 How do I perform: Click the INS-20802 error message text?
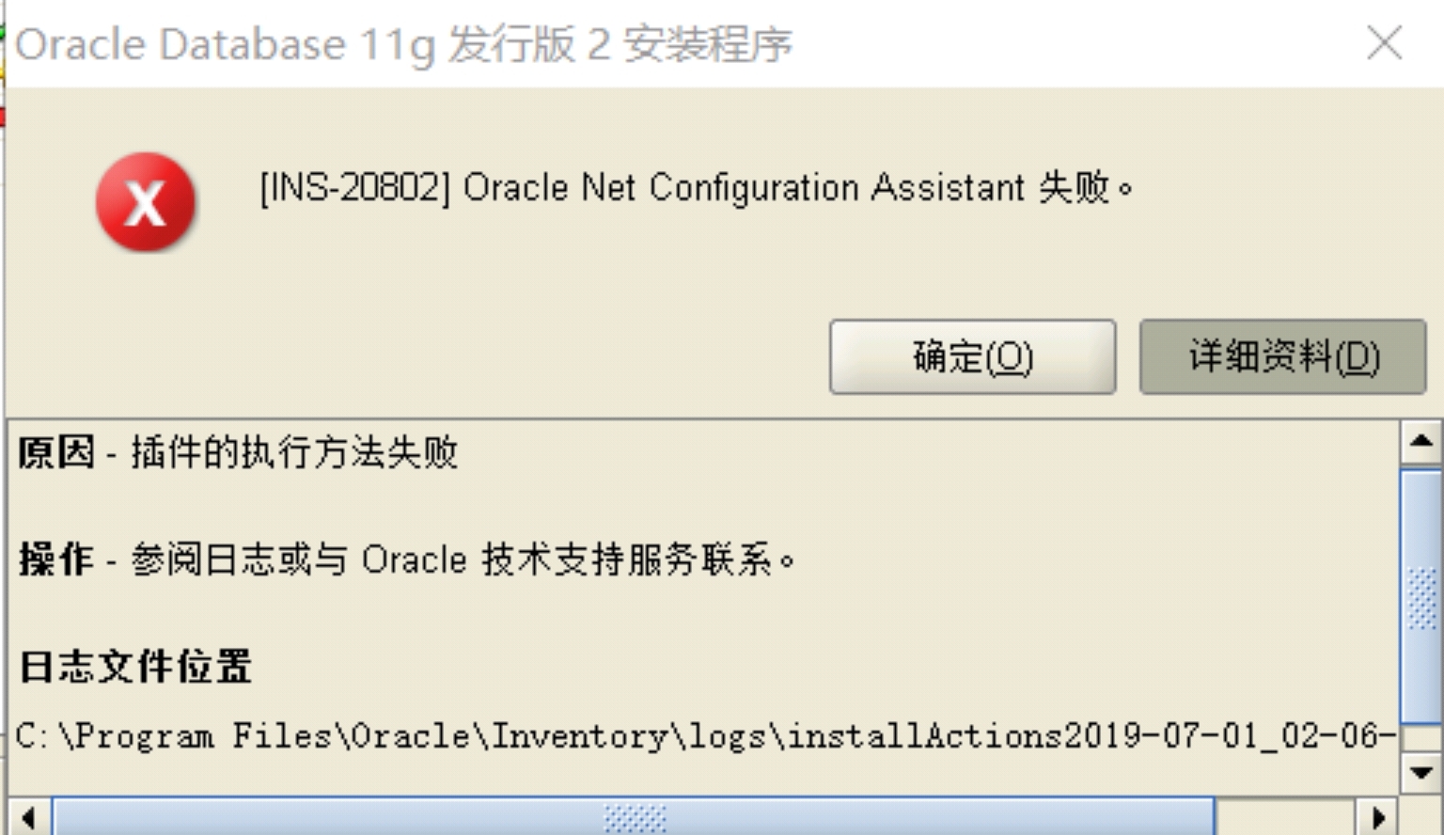(x=697, y=187)
